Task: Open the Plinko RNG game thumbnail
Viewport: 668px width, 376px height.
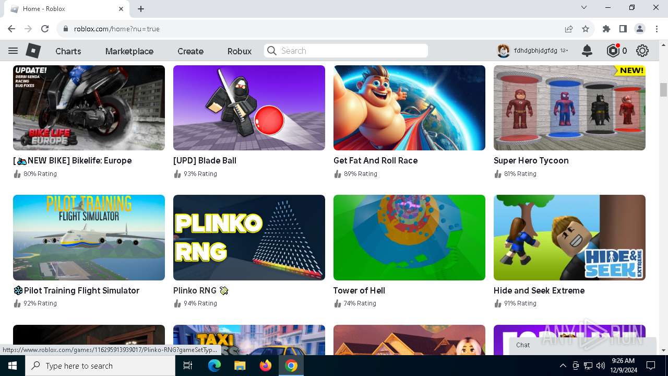Action: point(249,238)
